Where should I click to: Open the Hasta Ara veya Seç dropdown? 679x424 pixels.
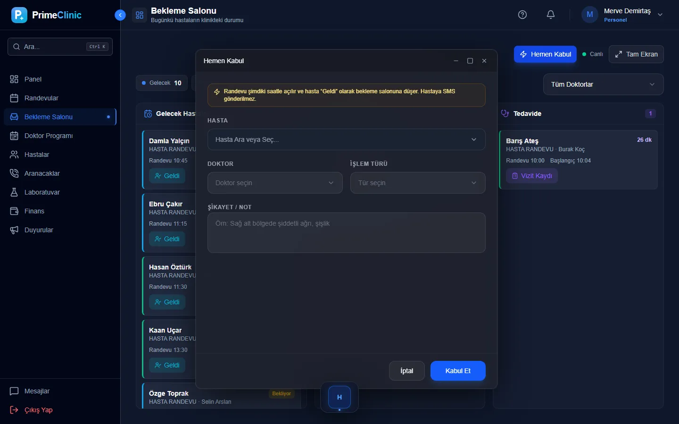click(x=346, y=139)
